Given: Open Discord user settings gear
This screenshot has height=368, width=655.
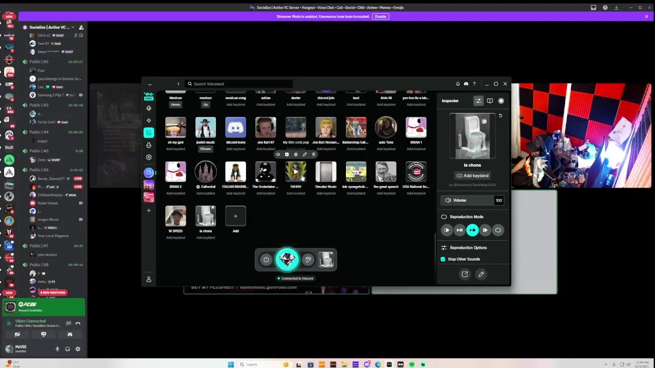Looking at the screenshot, I should pos(78,349).
